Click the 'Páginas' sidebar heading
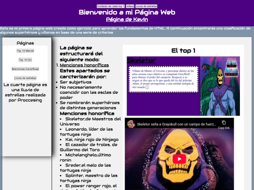The width and height of the screenshot is (254, 190). (25, 43)
